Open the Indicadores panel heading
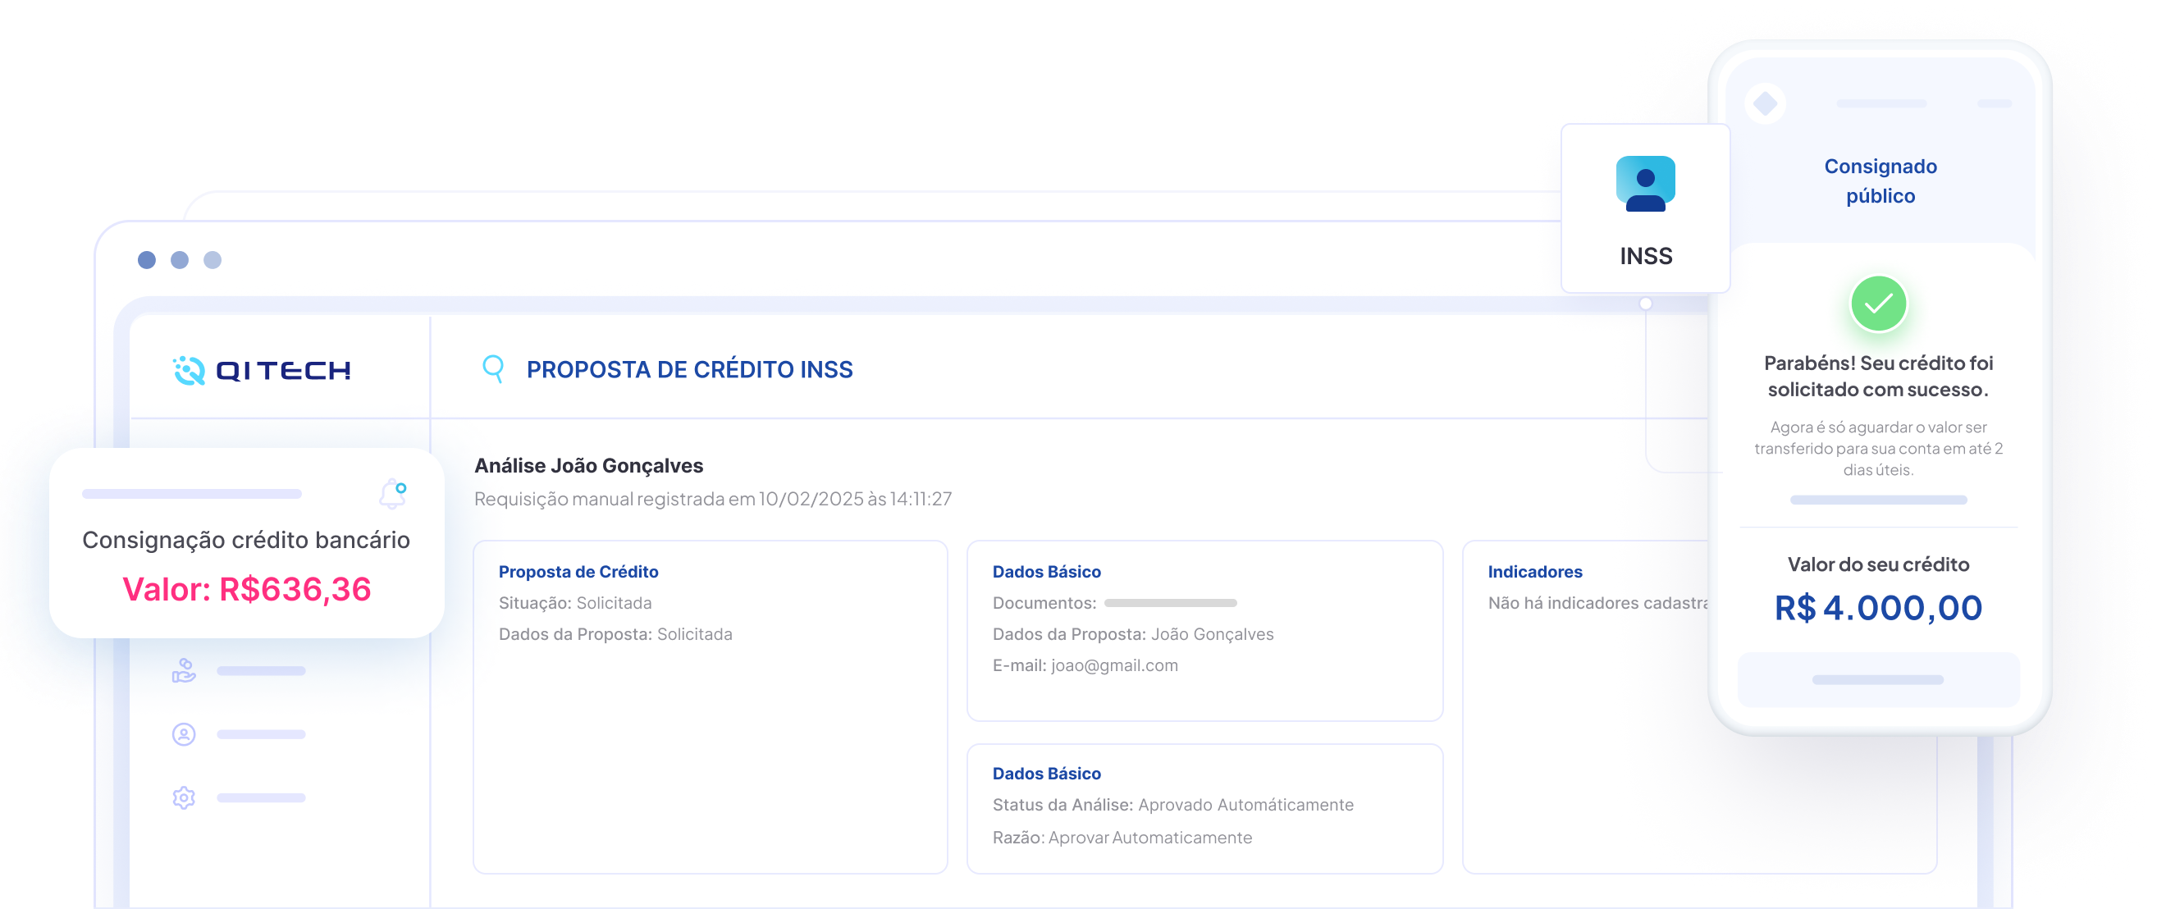The height and width of the screenshot is (909, 2157). tap(1534, 572)
